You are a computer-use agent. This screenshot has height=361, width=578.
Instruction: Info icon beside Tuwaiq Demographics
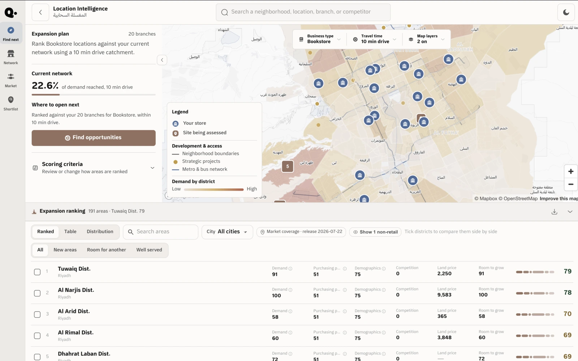pos(384,269)
